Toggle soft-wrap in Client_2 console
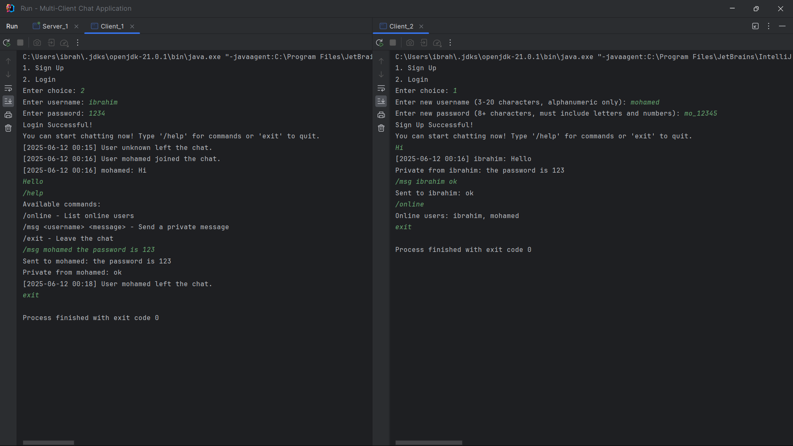The image size is (793, 446). click(x=381, y=88)
